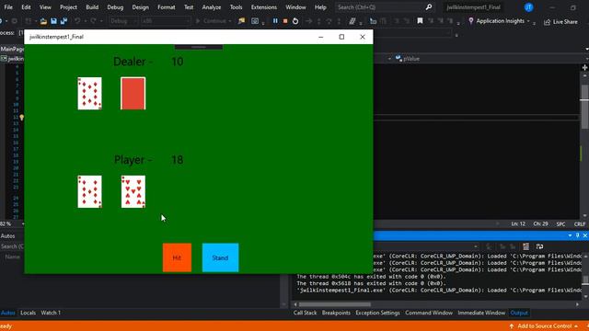Open the Extensions menu
Image resolution: width=589 pixels, height=331 pixels.
coord(264,7)
